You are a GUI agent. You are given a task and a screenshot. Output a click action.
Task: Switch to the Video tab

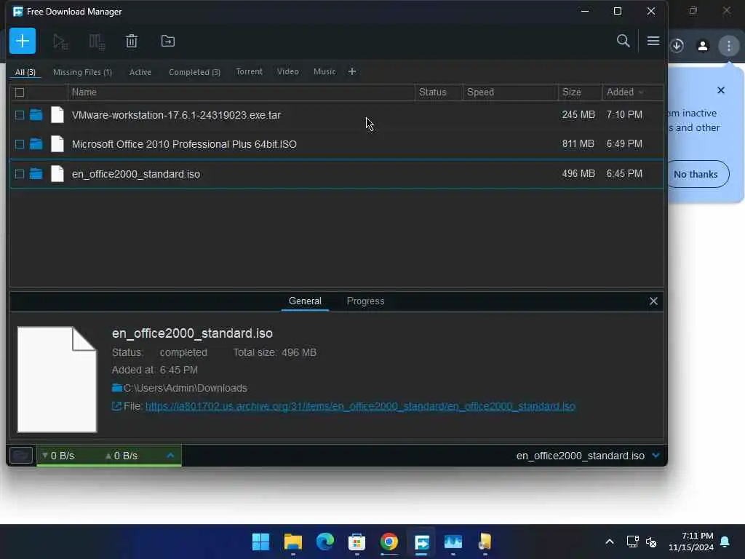click(x=288, y=71)
